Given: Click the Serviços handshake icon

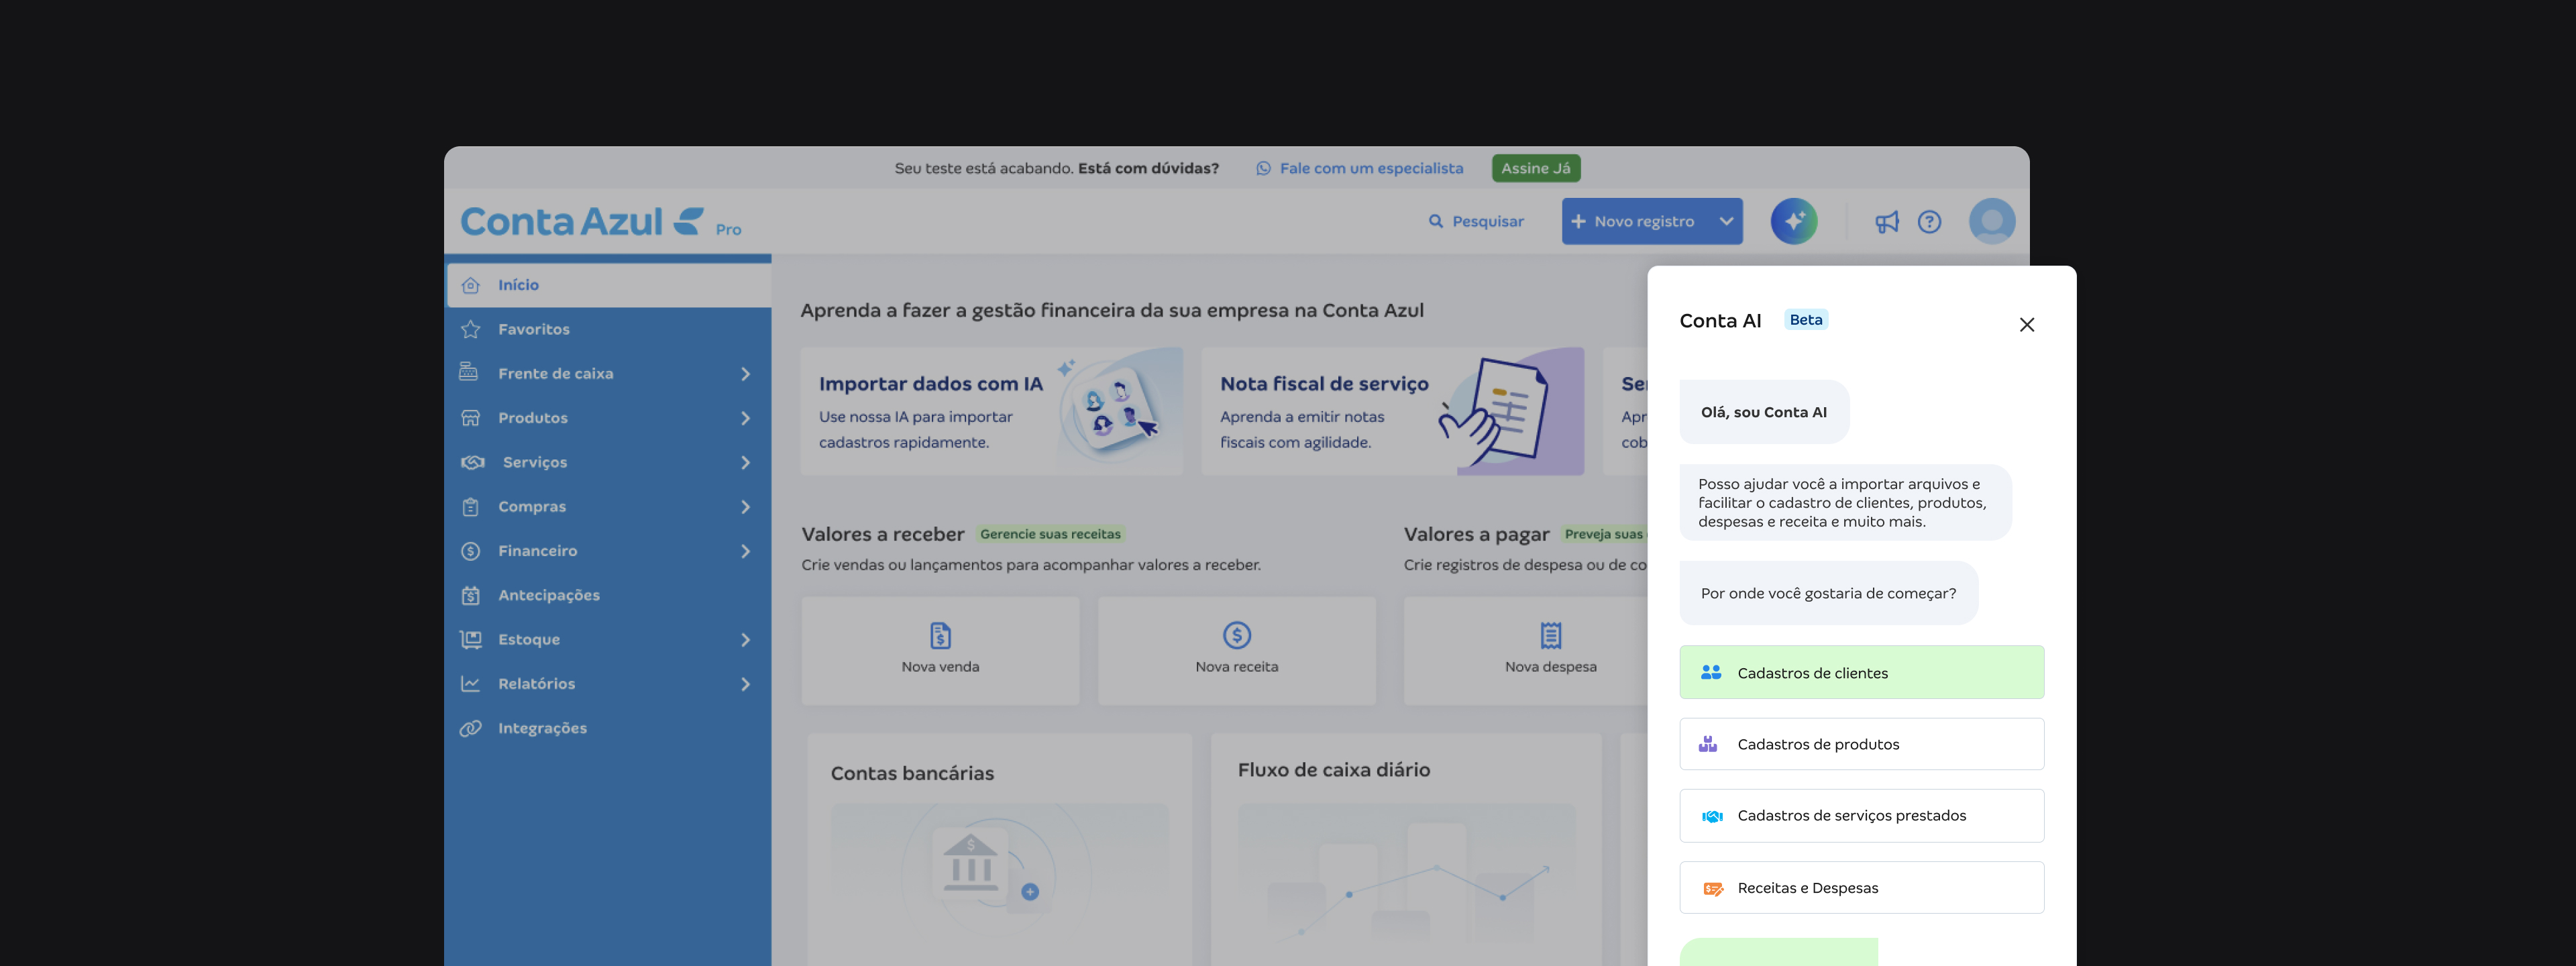Looking at the screenshot, I should pos(473,462).
